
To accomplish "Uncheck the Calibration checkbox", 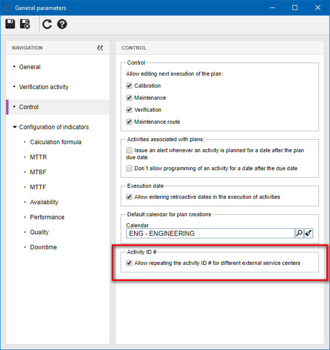I will 129,86.
